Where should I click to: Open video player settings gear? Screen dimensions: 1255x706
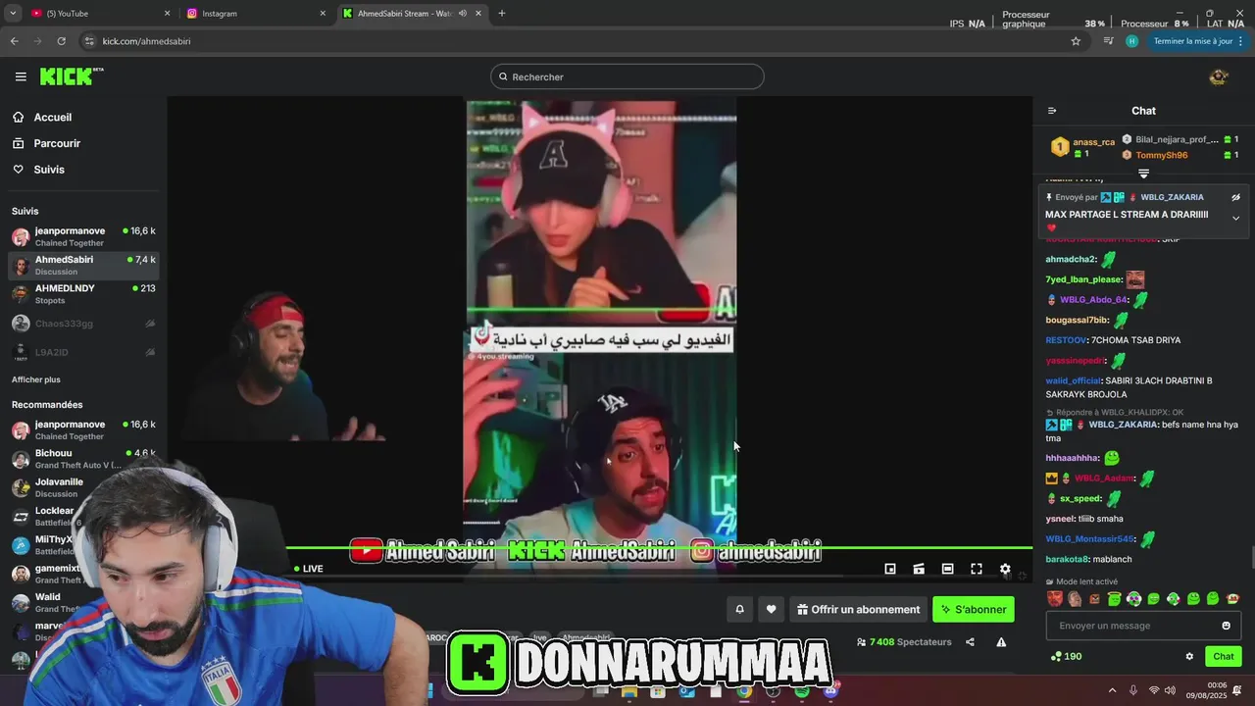click(x=1005, y=569)
